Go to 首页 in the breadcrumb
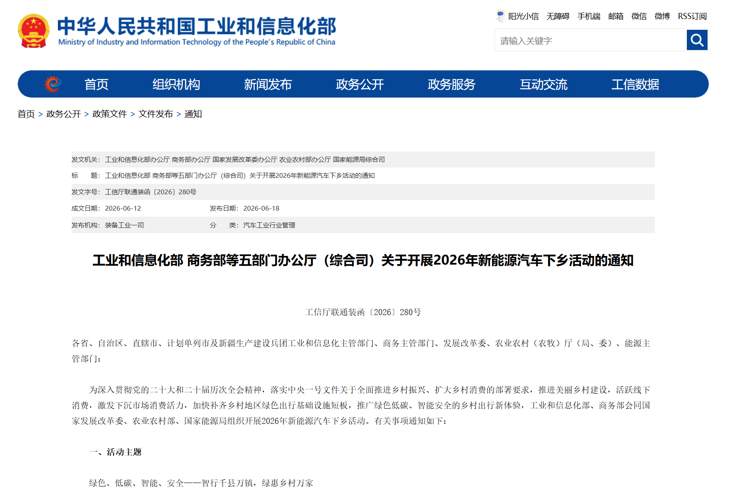 click(x=26, y=114)
